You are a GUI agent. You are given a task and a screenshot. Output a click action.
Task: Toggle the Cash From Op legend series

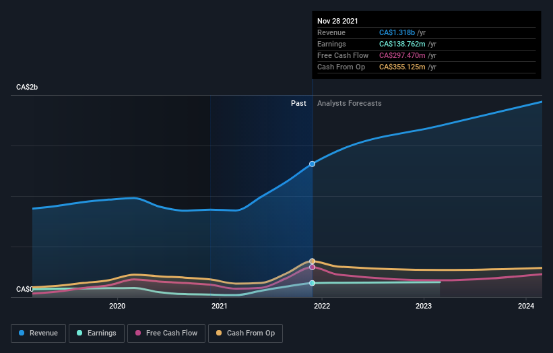(x=245, y=333)
